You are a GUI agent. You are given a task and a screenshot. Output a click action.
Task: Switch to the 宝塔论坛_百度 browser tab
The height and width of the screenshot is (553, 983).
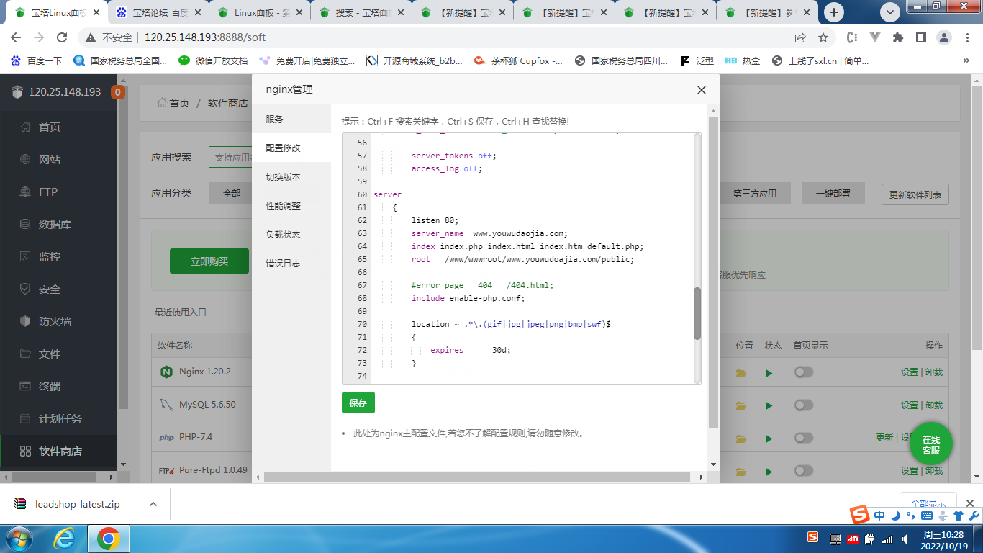[158, 13]
